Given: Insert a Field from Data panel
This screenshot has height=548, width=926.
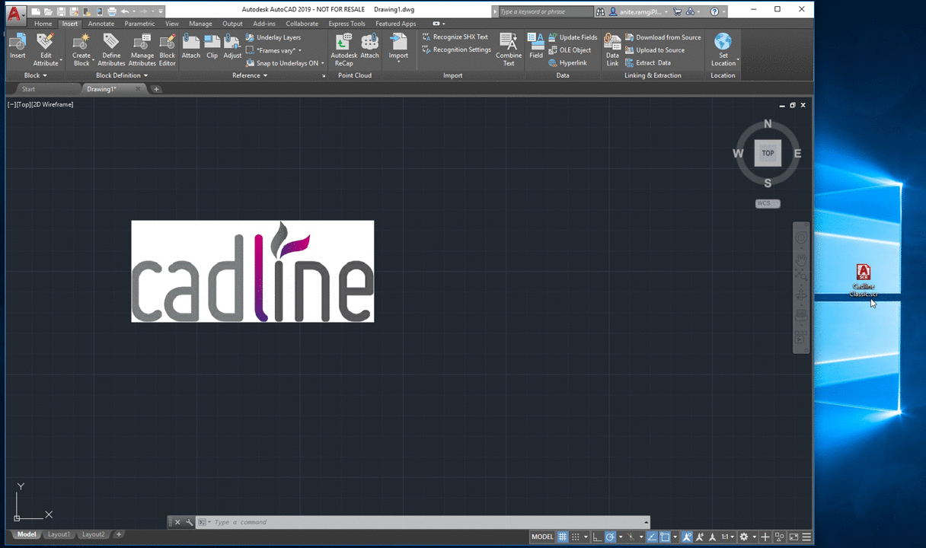Looking at the screenshot, I should pos(536,46).
